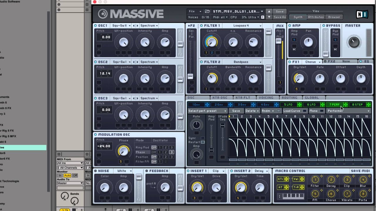Open Filter 1 Lowpass 4 type dropdown
Viewport: 376px width, 211px height.
pyautogui.click(x=242, y=25)
